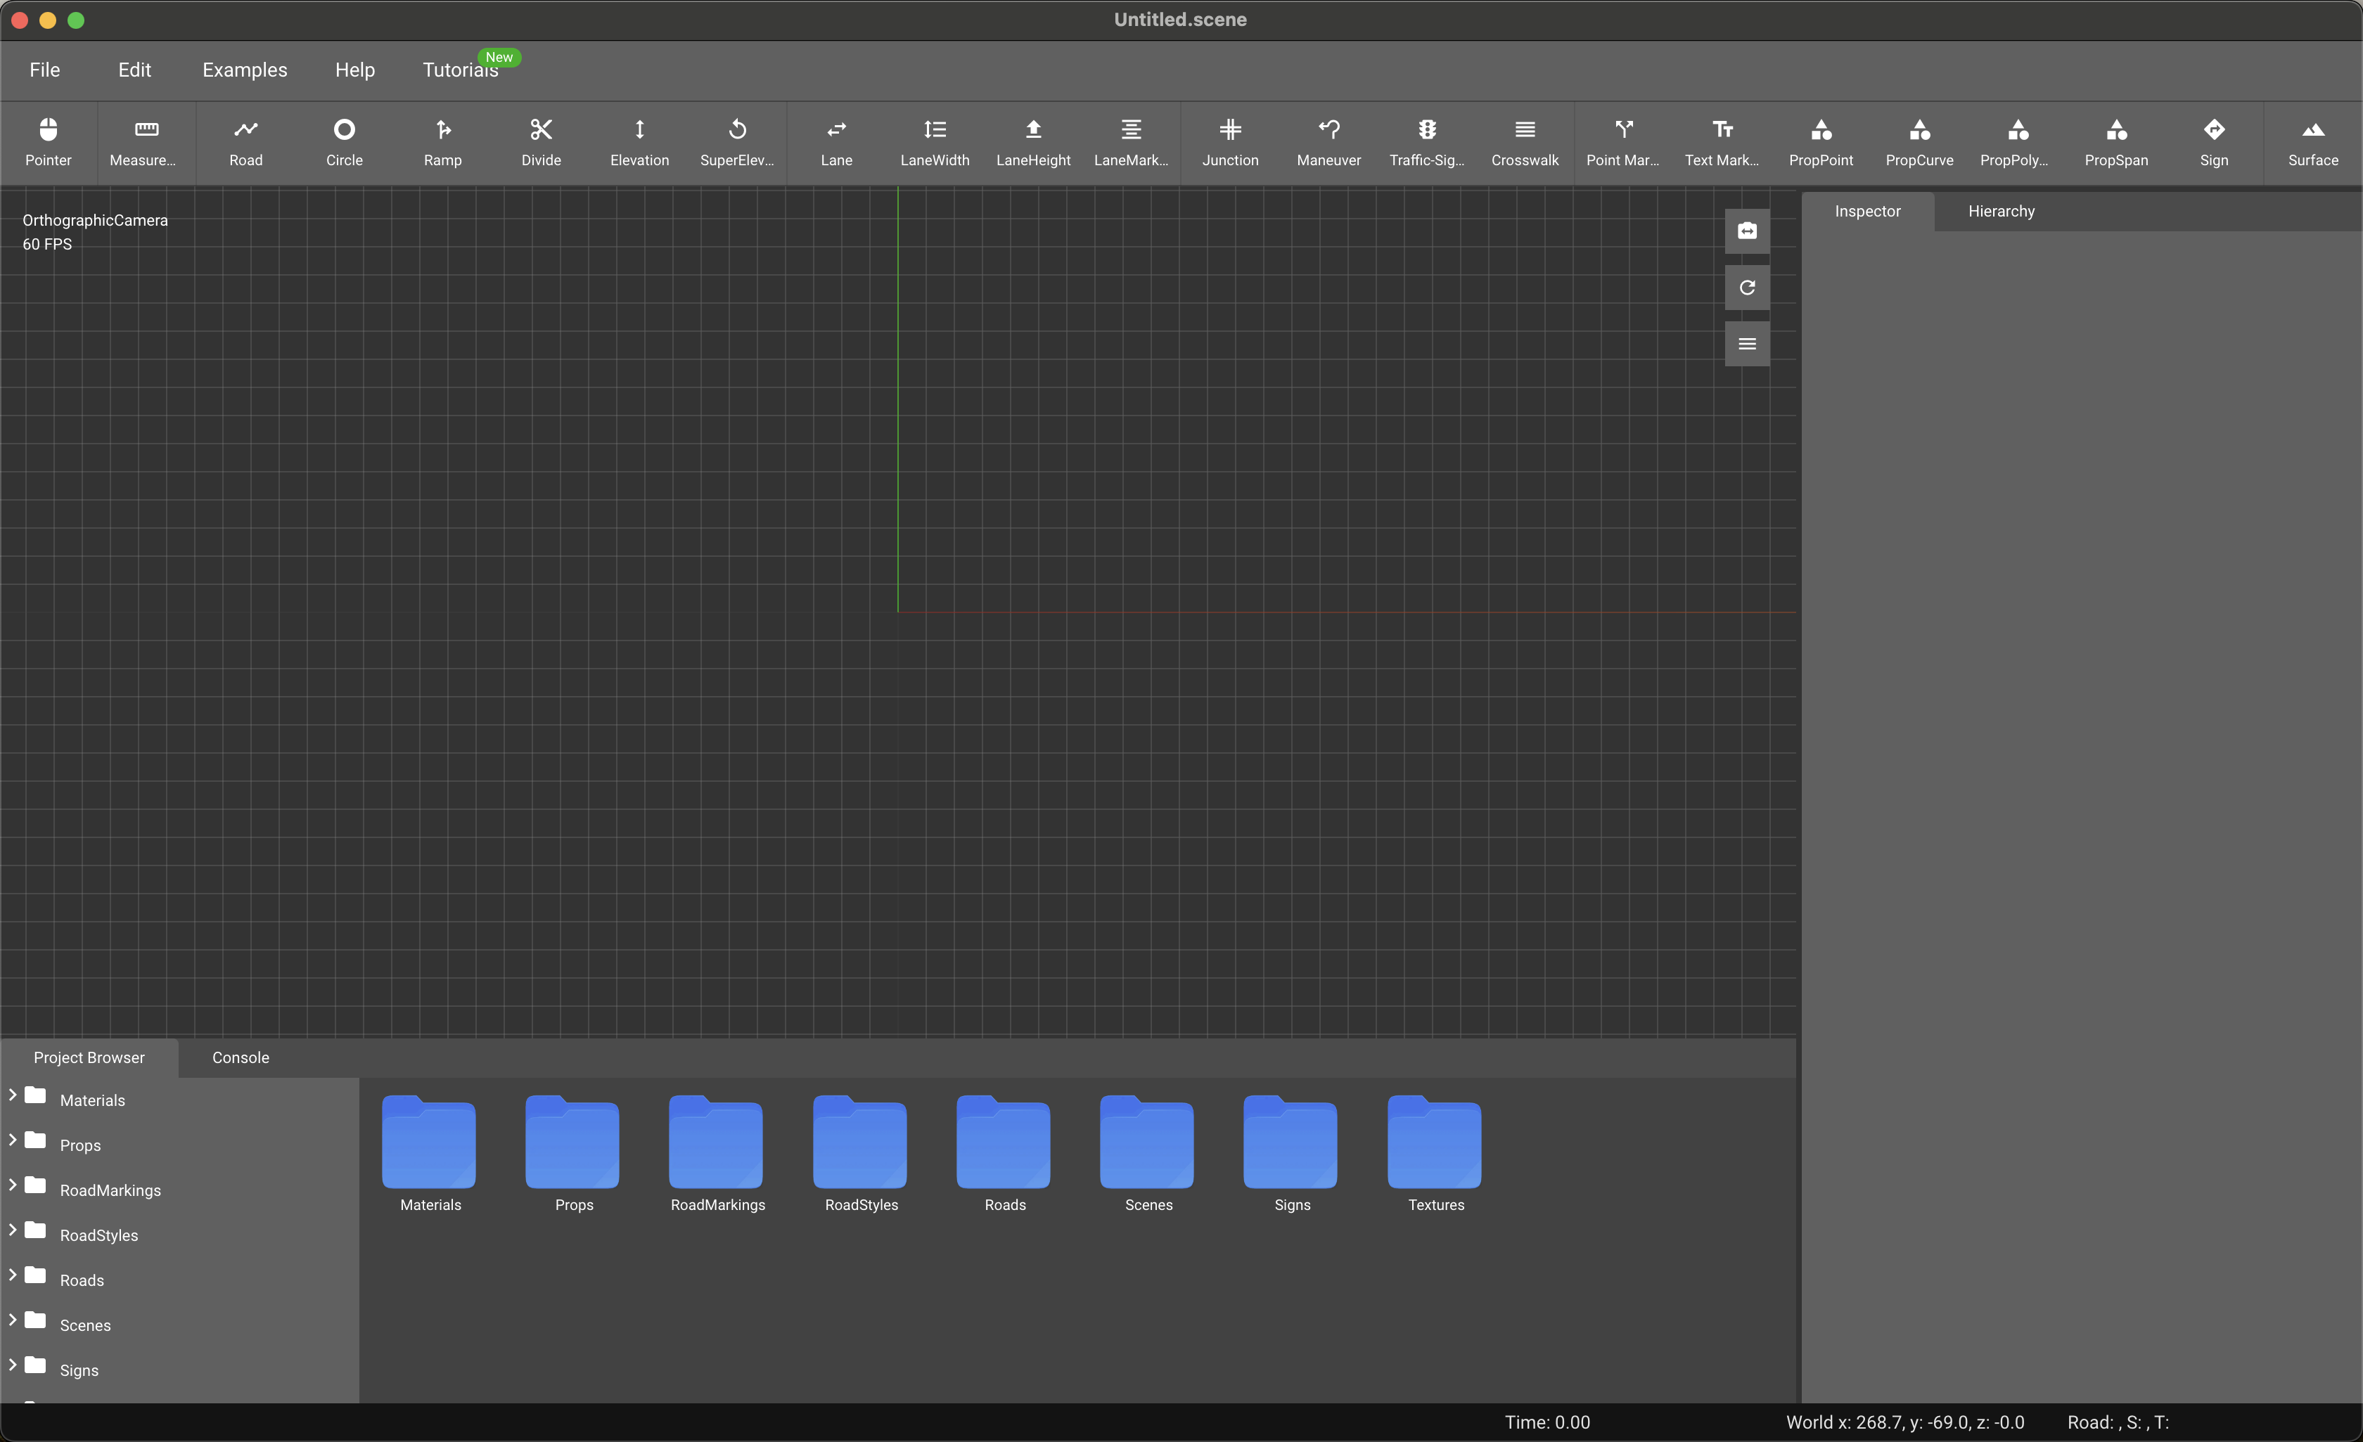Select the Measure tool
Viewport: 2363px width, 1442px height.
146,143
